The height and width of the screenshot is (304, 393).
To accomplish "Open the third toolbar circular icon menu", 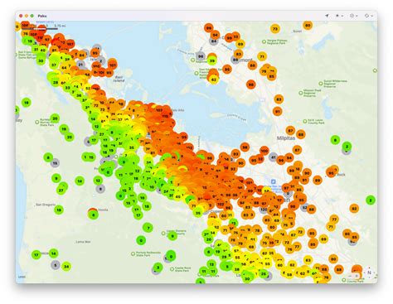I will coord(353,16).
